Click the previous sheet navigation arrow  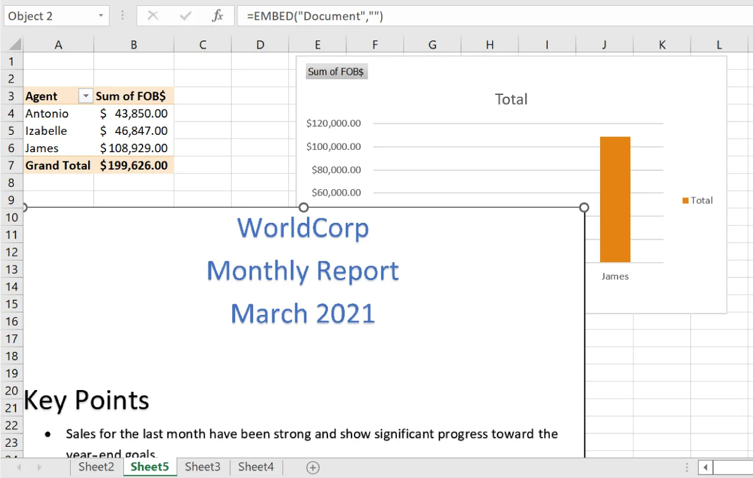point(19,467)
